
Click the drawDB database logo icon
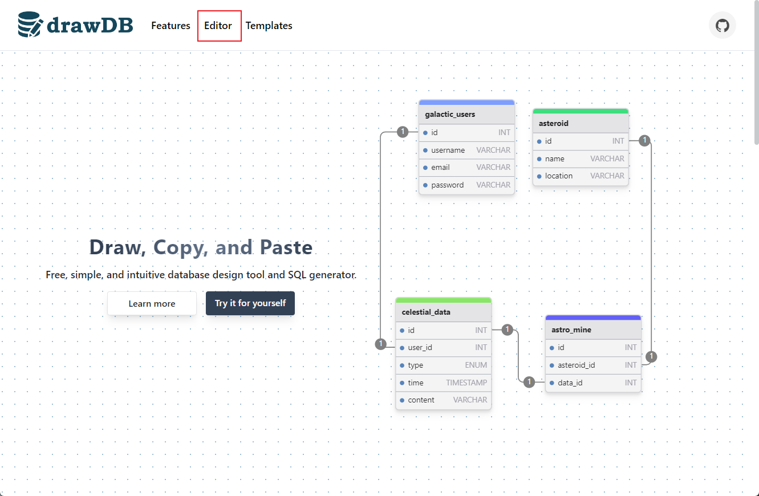click(30, 25)
